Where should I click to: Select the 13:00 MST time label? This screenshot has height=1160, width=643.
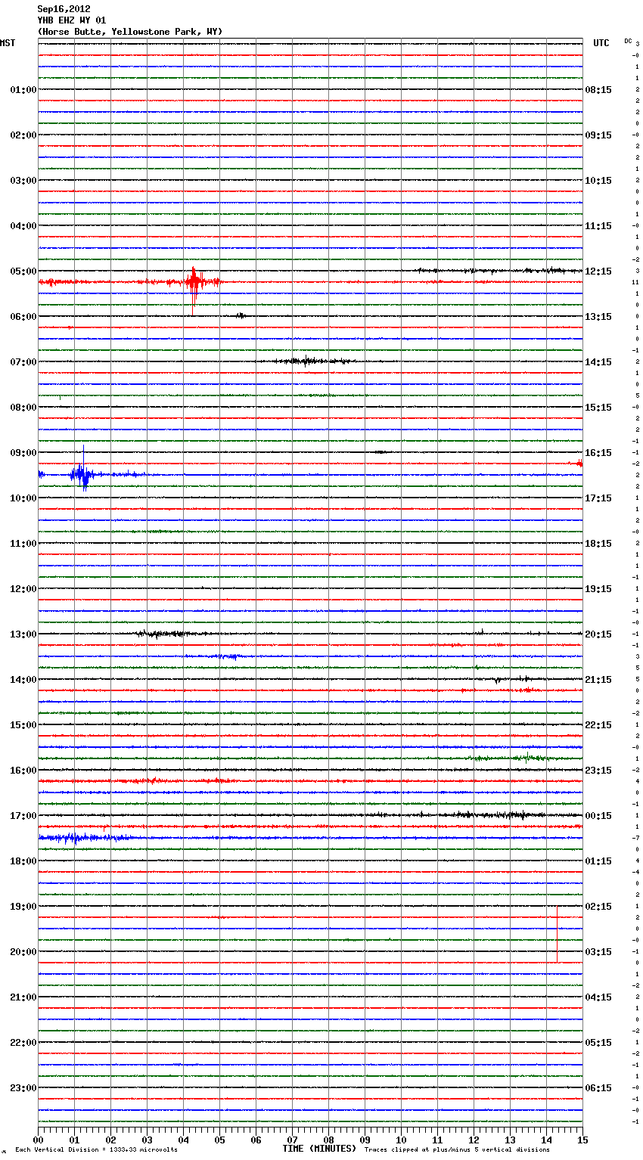pyautogui.click(x=23, y=634)
